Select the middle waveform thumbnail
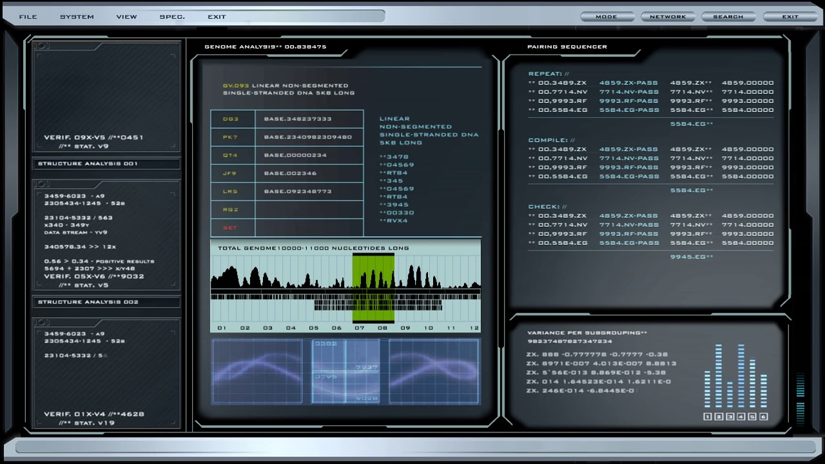Image resolution: width=825 pixels, height=464 pixels. click(x=345, y=372)
